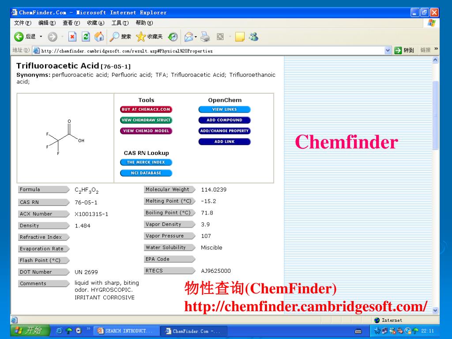Click the DOT Number value UN 2699
Image resolution: width=452 pixels, height=339 pixels.
[x=86, y=272]
